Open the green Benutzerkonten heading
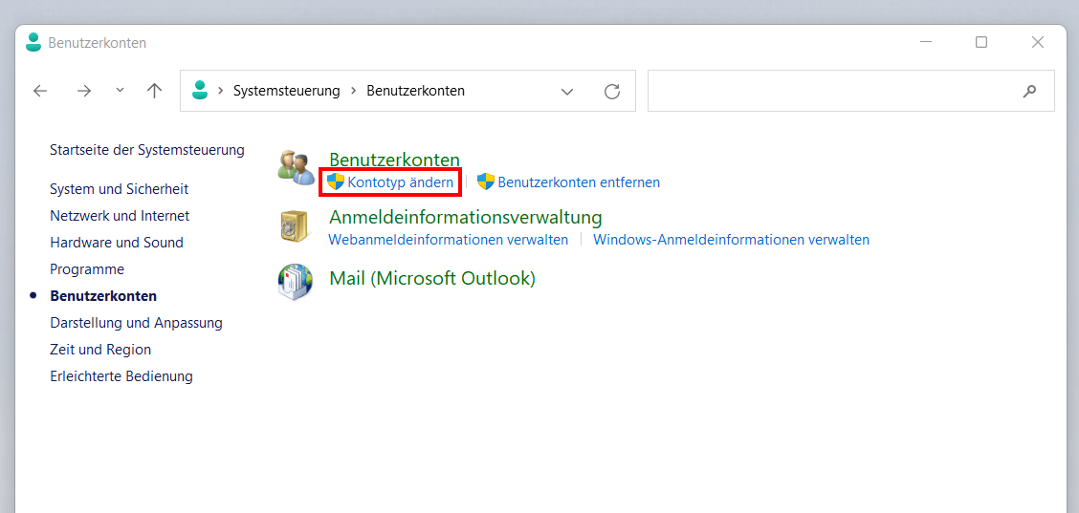The height and width of the screenshot is (513, 1079). pos(394,160)
